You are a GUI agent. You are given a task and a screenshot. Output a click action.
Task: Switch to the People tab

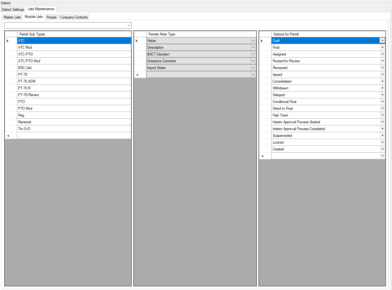pos(51,17)
